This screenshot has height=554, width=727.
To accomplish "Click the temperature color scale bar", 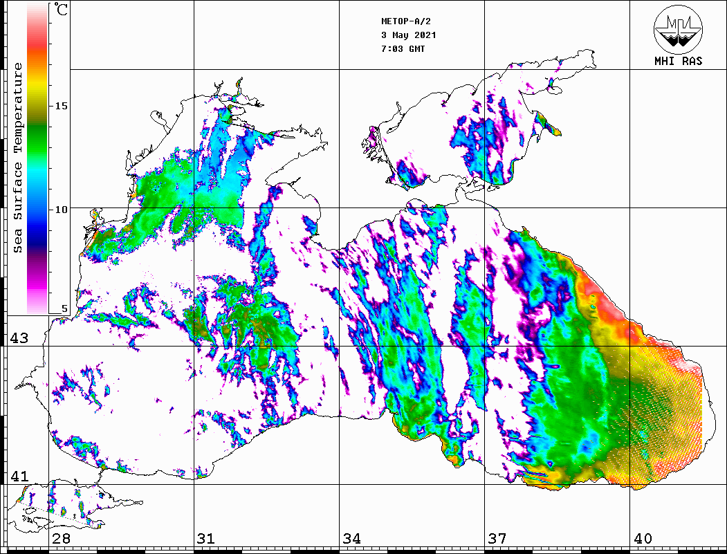I will pos(37,158).
